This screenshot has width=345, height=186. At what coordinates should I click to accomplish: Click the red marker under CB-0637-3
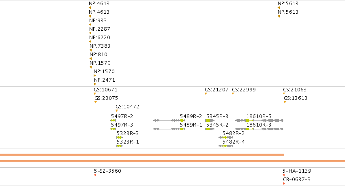(x=284, y=184)
